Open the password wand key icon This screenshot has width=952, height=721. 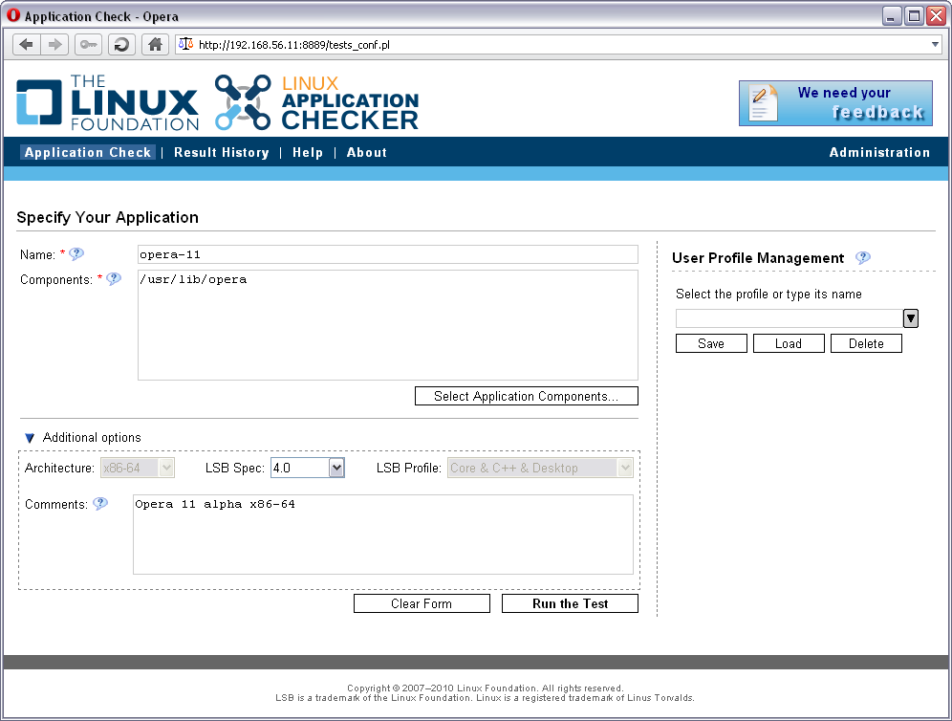click(89, 44)
